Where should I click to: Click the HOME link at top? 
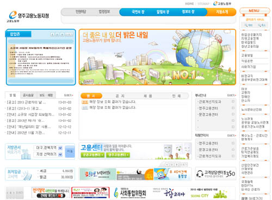pos(189,4)
